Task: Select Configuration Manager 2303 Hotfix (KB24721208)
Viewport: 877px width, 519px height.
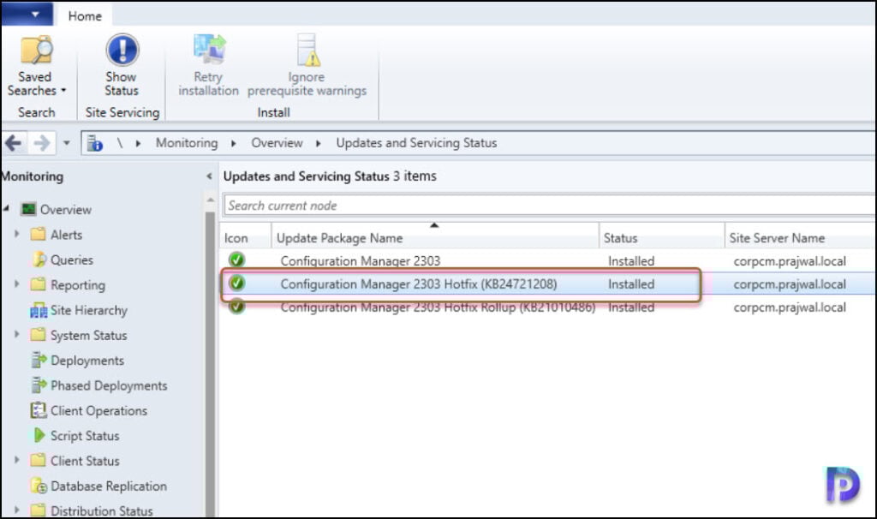Action: (x=419, y=284)
